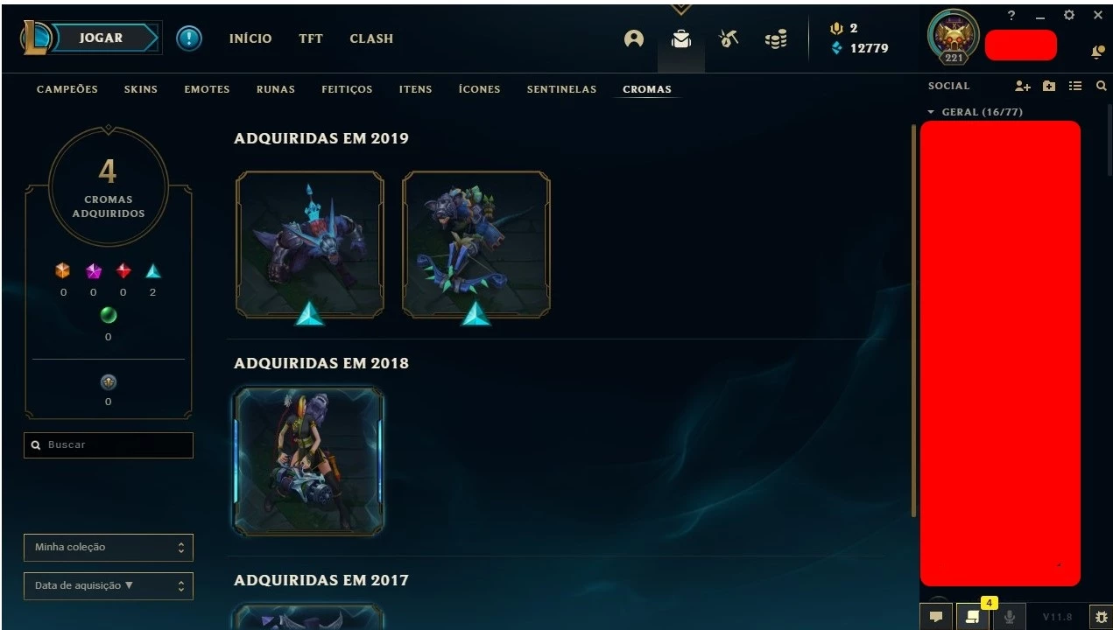Open the Data de aquisição sort dropdown
Viewport: 1113px width, 630px height.
pos(109,586)
